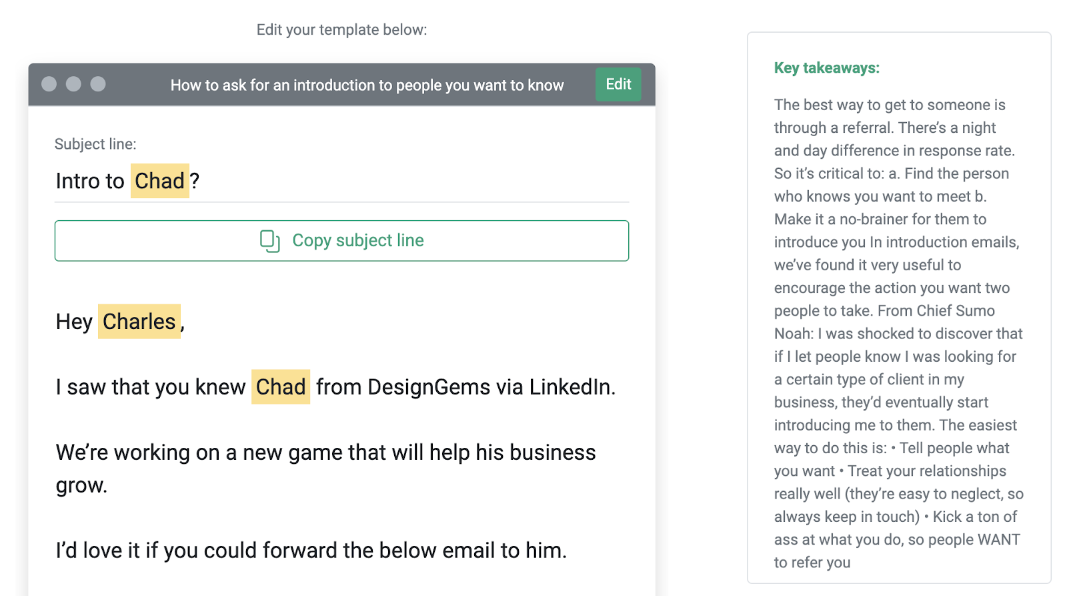Click the word 'Hey' in the greeting
The image size is (1067, 596).
tap(74, 322)
